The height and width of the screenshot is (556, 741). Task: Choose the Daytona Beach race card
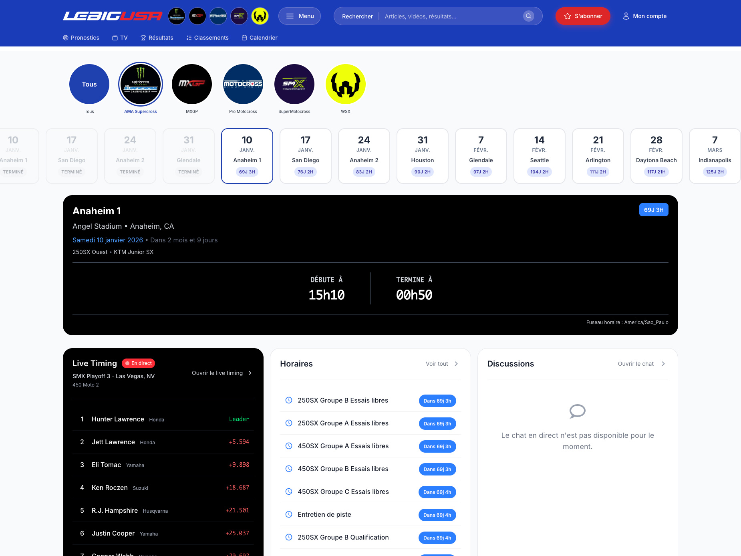[x=656, y=156]
